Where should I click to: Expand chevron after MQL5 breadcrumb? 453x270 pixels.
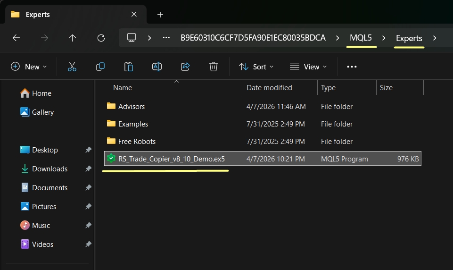384,38
